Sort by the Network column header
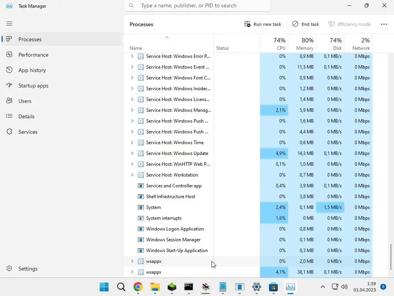Viewport: 394px width, 296px height. [x=359, y=43]
